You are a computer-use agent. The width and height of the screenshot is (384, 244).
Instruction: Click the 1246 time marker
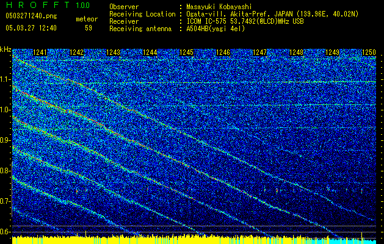(223, 52)
